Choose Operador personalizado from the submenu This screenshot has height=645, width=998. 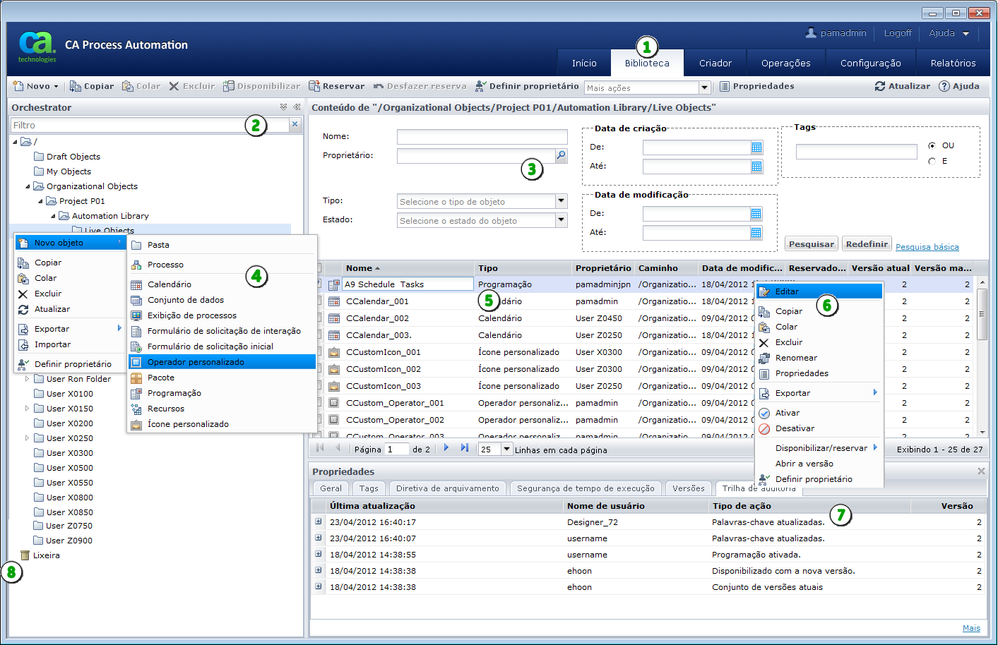click(196, 362)
